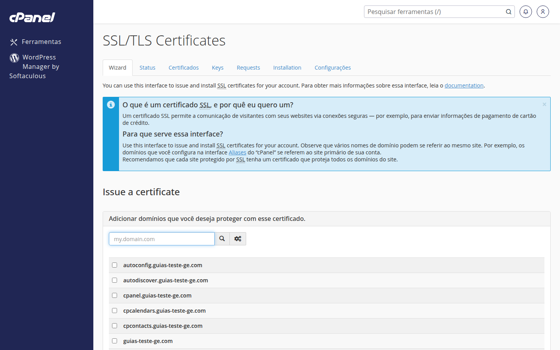Check cpcalendars.guias-teste-ge.com
Viewport: 560px width, 350px height.
coord(114,310)
